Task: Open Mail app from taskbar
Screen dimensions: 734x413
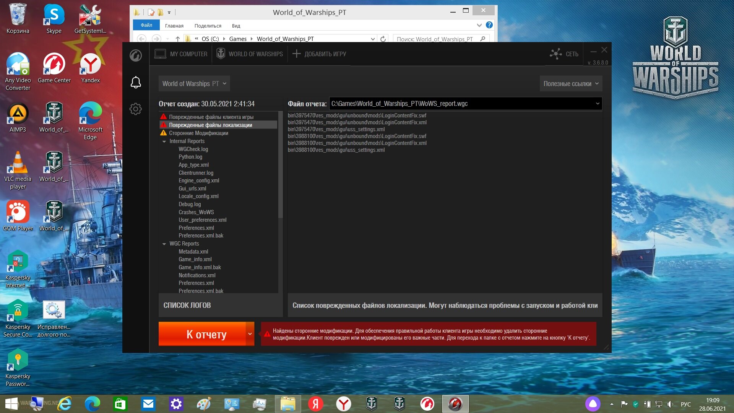Action: click(x=148, y=404)
